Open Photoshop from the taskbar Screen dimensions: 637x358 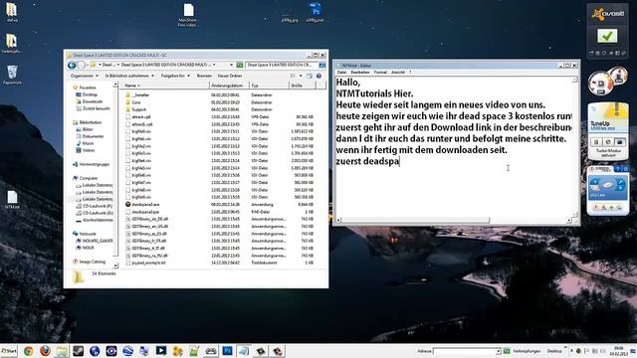tap(227, 351)
